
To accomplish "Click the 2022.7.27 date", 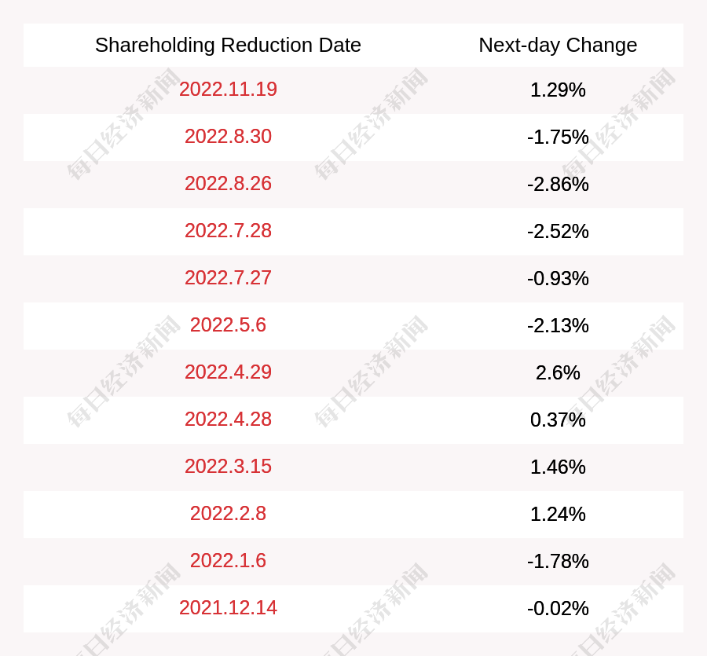I will (x=228, y=278).
